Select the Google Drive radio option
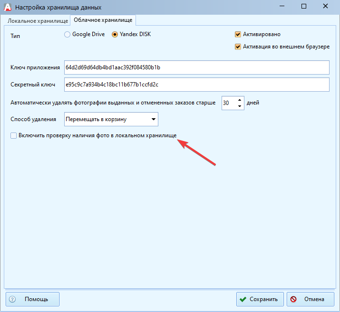Viewport: 340px width, 312px height. (x=67, y=34)
